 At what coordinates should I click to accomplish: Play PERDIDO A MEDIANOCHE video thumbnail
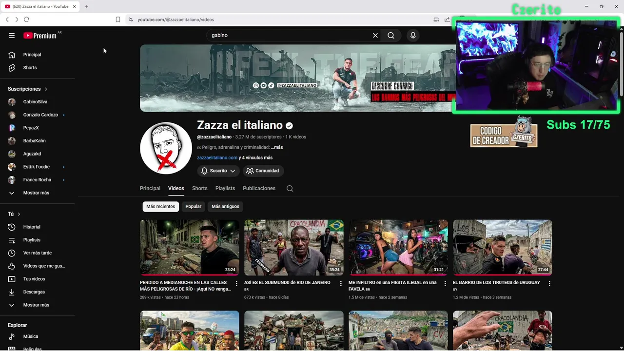[190, 247]
